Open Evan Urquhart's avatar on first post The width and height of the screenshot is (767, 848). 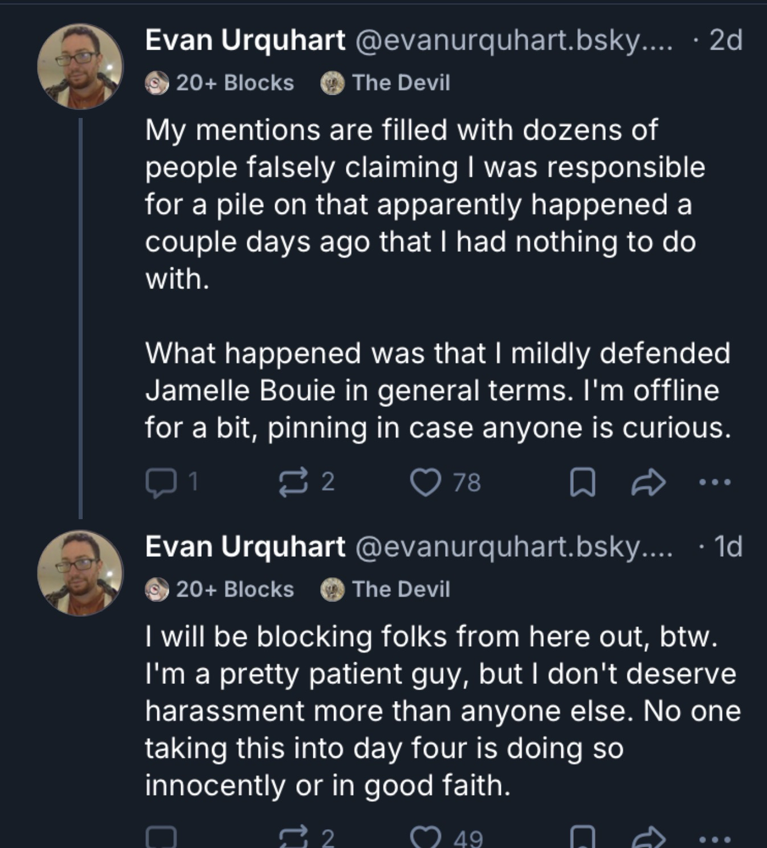pos(80,66)
